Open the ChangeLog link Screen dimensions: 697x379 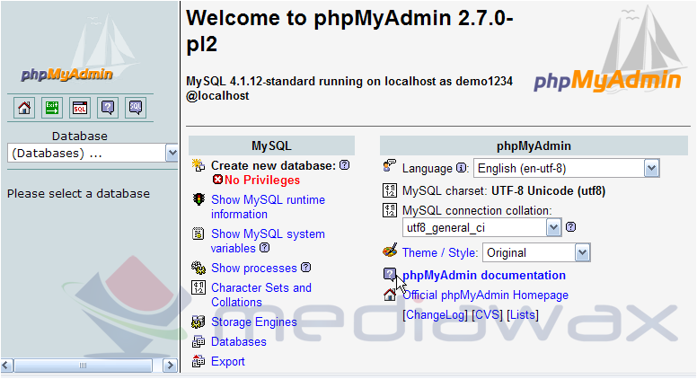(436, 315)
